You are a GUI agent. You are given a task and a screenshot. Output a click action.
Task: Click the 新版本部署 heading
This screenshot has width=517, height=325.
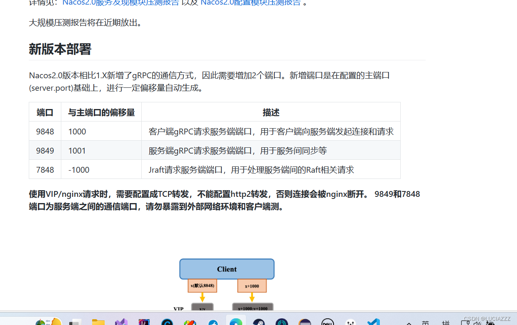click(60, 49)
